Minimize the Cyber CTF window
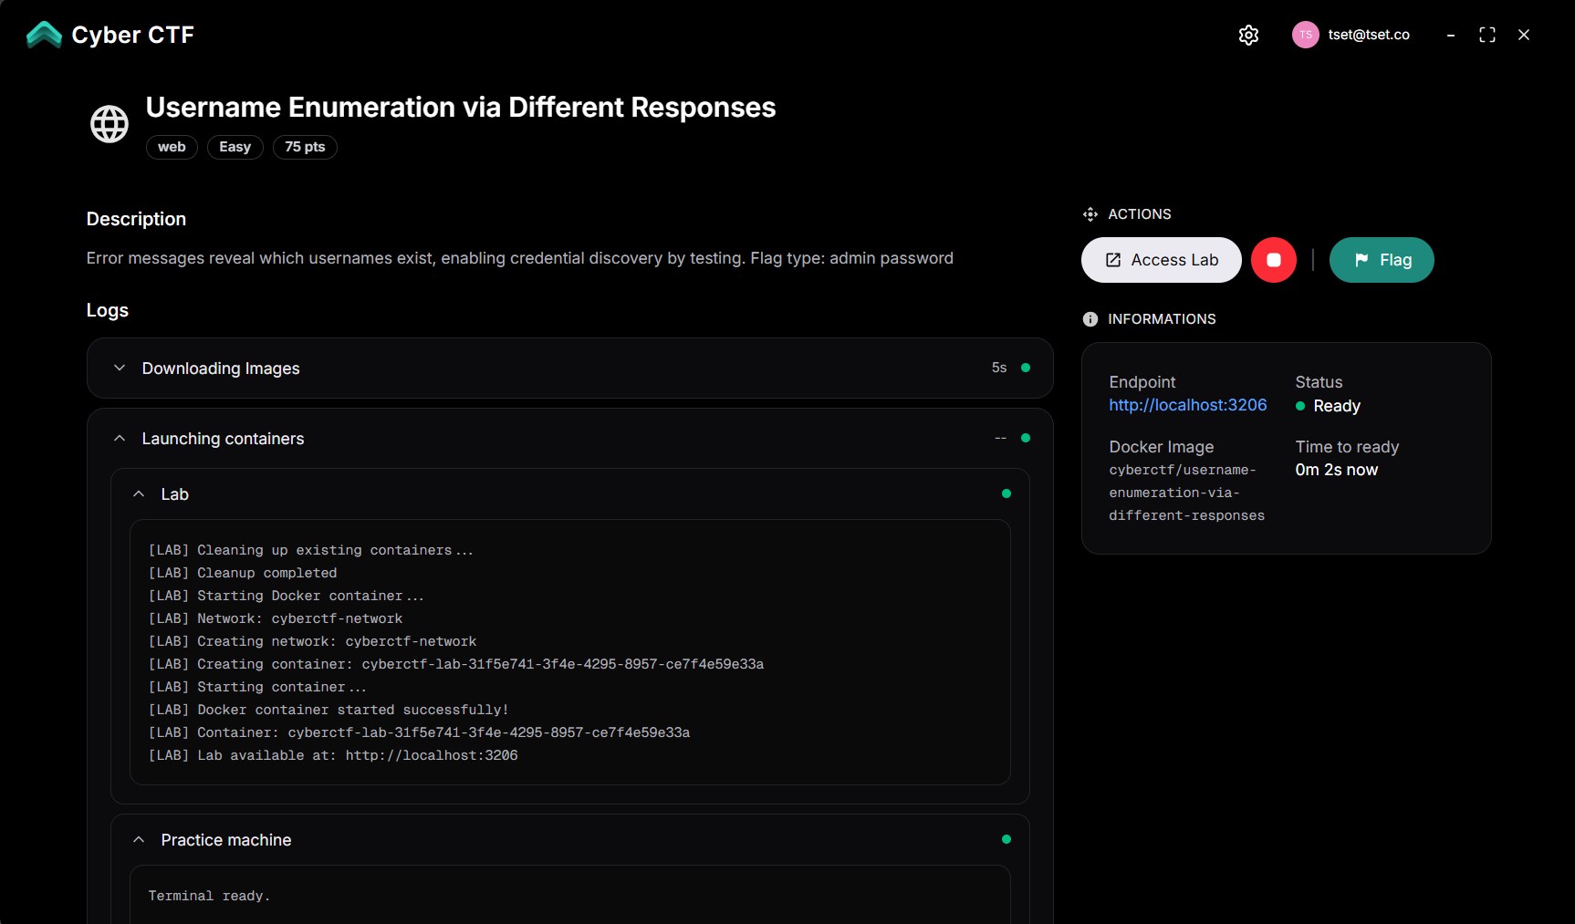The height and width of the screenshot is (924, 1575). coord(1450,35)
